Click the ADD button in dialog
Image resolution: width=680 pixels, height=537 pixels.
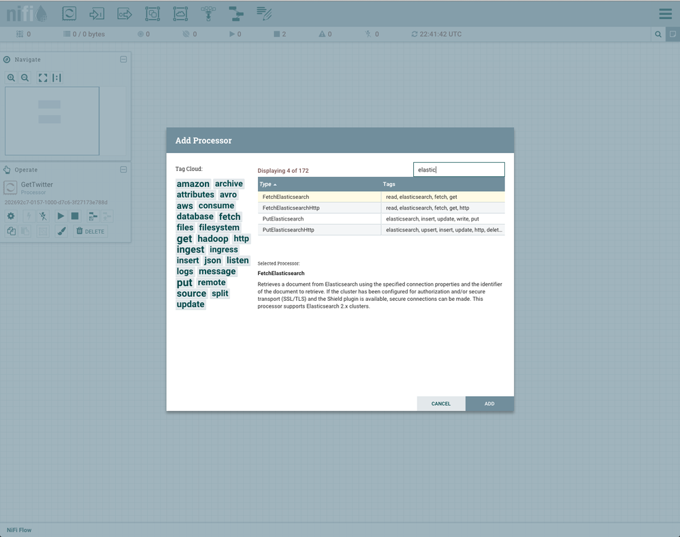pyautogui.click(x=489, y=404)
